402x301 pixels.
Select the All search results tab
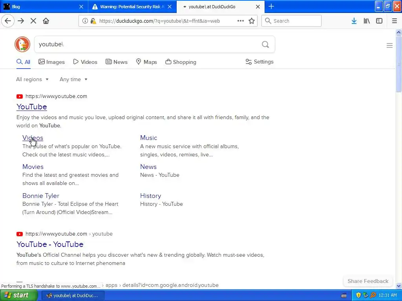pos(23,62)
